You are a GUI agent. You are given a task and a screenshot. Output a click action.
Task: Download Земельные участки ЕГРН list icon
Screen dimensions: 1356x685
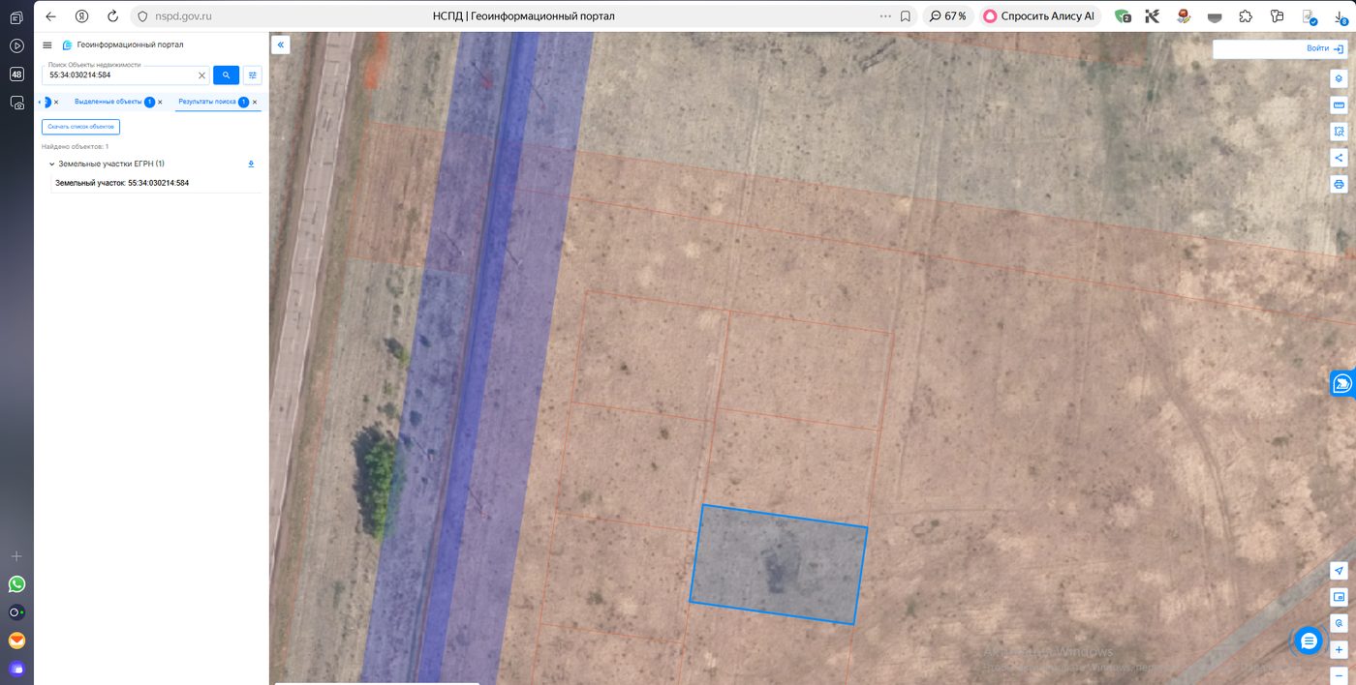coord(251,164)
